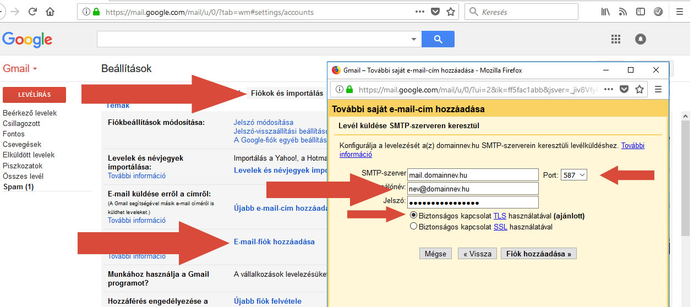Open the Jelszó módosítása link
This screenshot has width=694, height=307.
pos(264,122)
